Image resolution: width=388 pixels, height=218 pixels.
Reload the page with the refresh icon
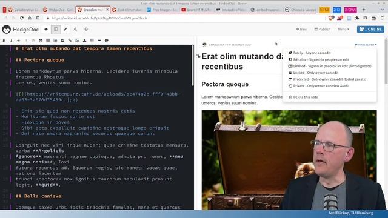[22, 18]
